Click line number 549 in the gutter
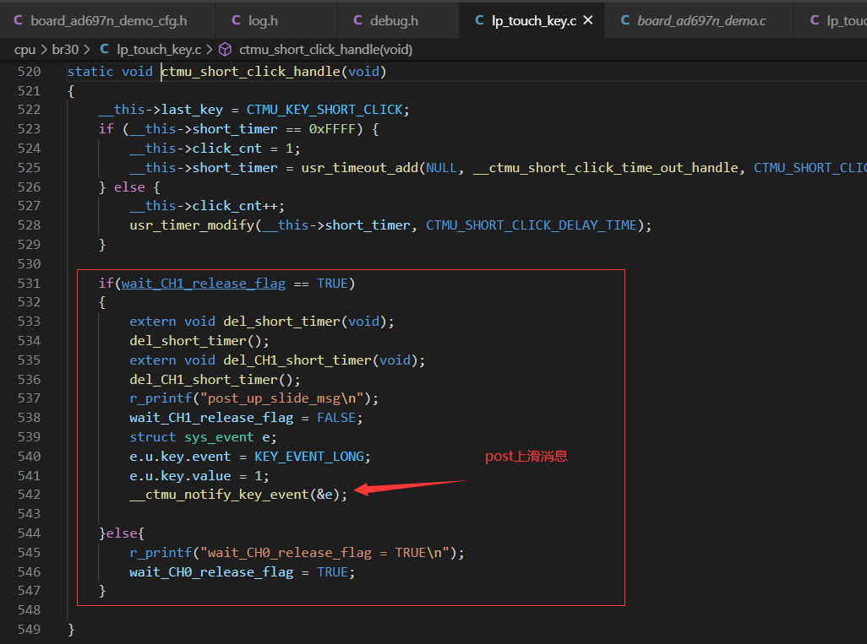Screen dimensions: 867x644 [x=29, y=629]
